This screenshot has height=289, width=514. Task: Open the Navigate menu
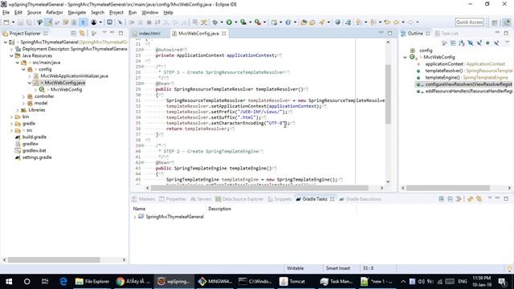(77, 13)
